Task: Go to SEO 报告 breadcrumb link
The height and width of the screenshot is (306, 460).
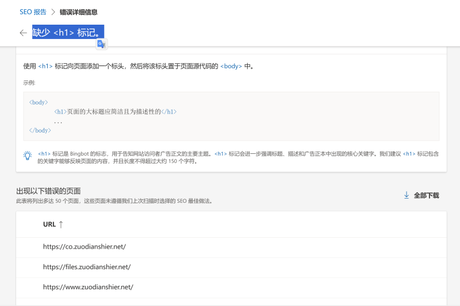Action: (33, 12)
